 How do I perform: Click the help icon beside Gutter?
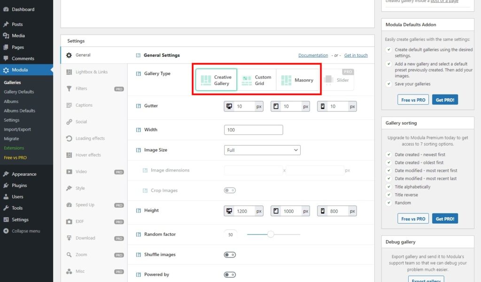click(138, 106)
